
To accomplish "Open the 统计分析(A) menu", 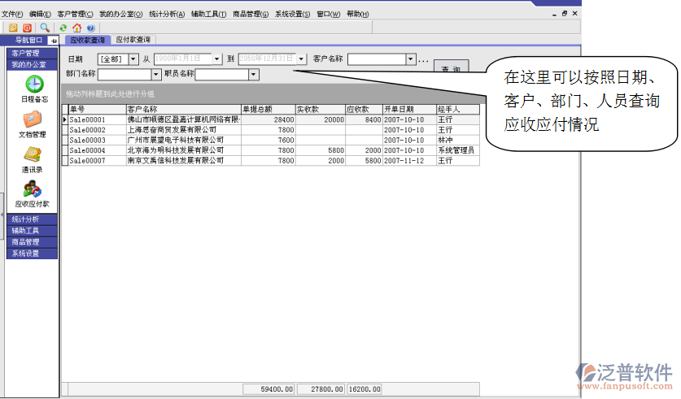I will [x=167, y=14].
